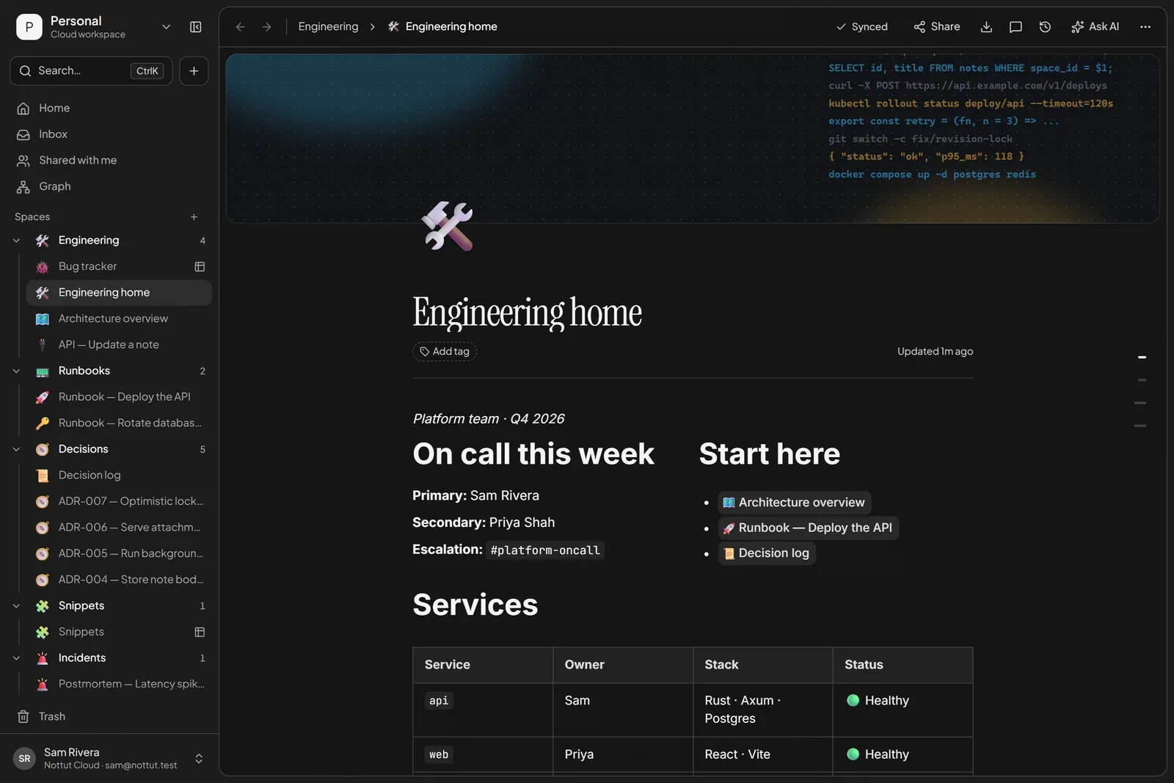
Task: Open the version history clock icon
Action: (x=1045, y=27)
